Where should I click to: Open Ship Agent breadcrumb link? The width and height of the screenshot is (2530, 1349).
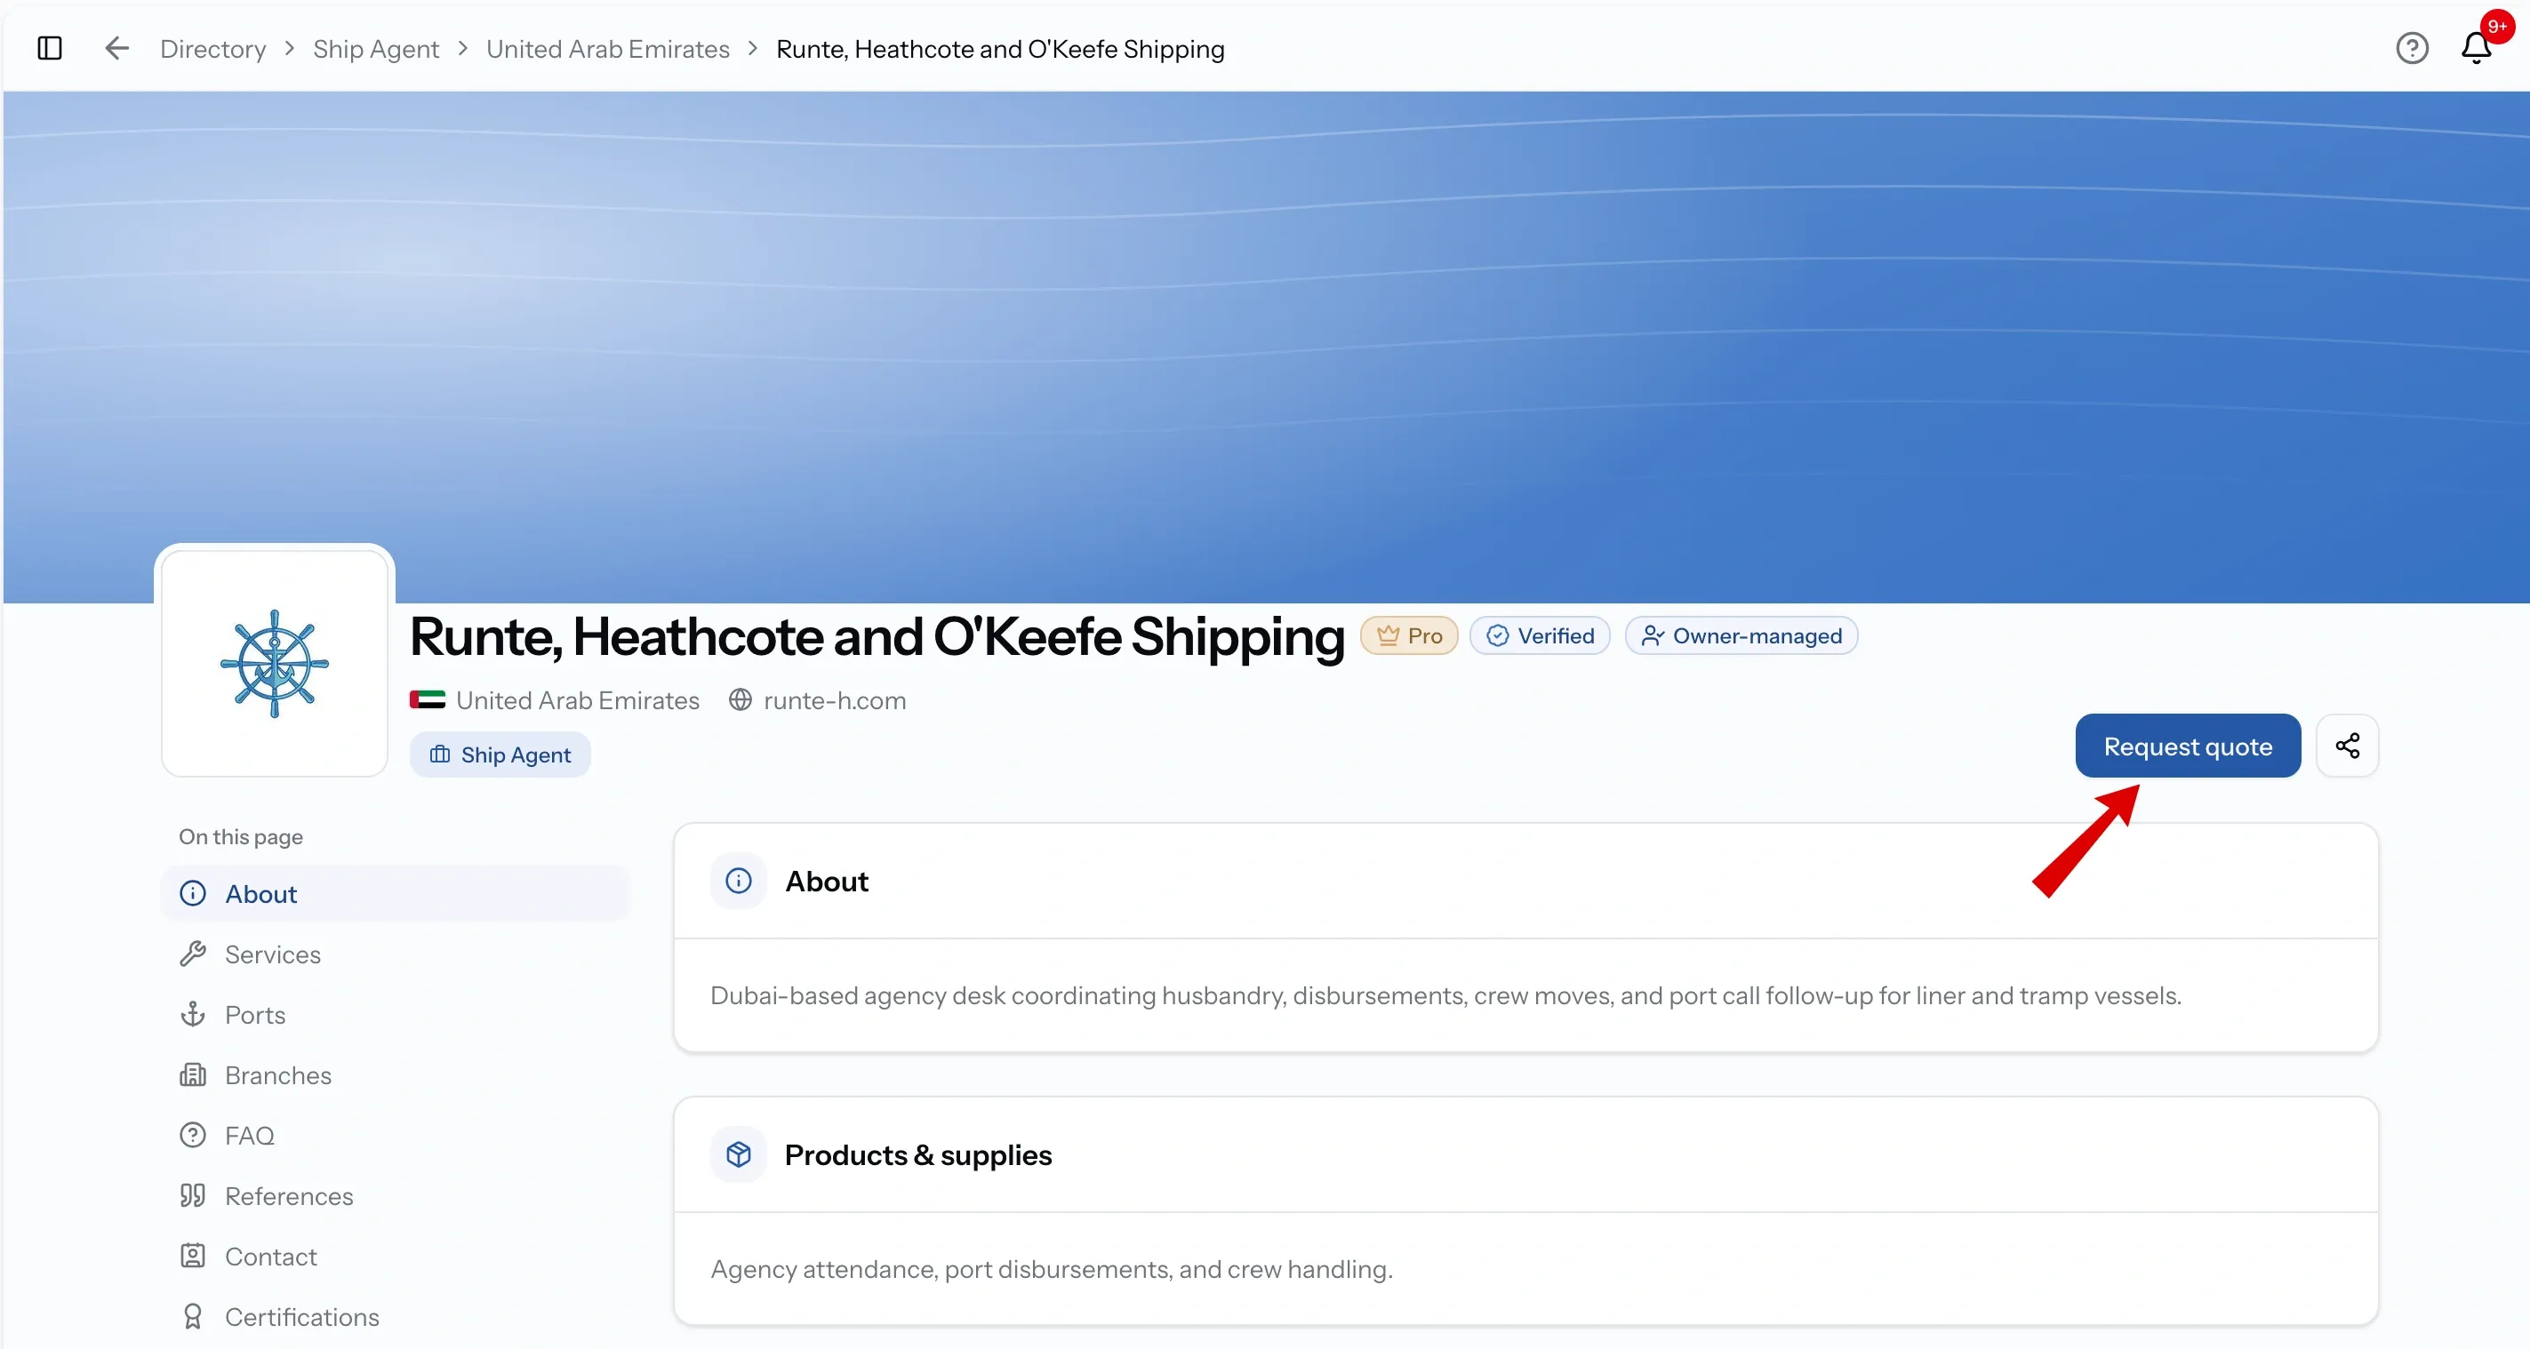tap(376, 49)
